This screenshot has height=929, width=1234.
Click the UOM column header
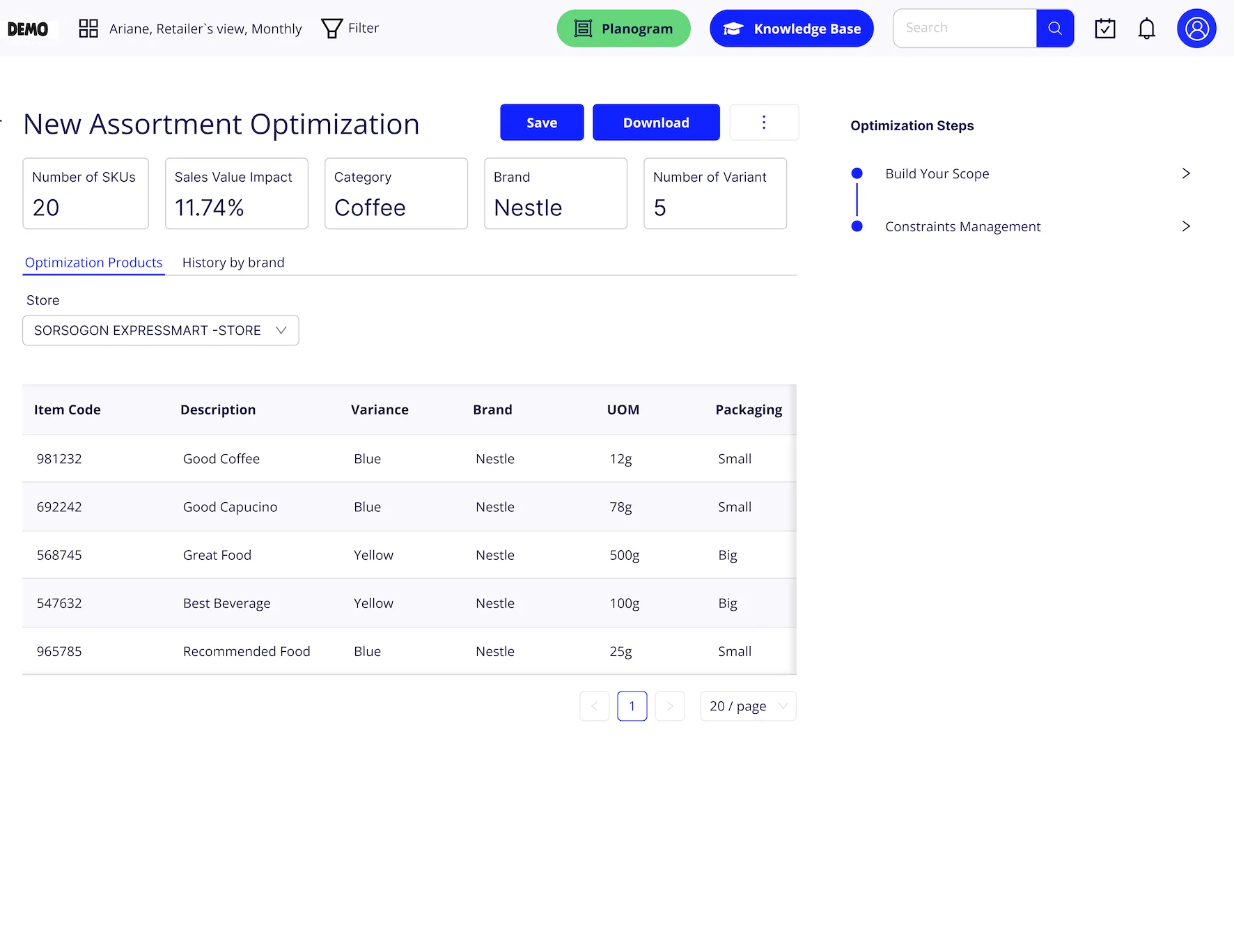[x=623, y=409]
